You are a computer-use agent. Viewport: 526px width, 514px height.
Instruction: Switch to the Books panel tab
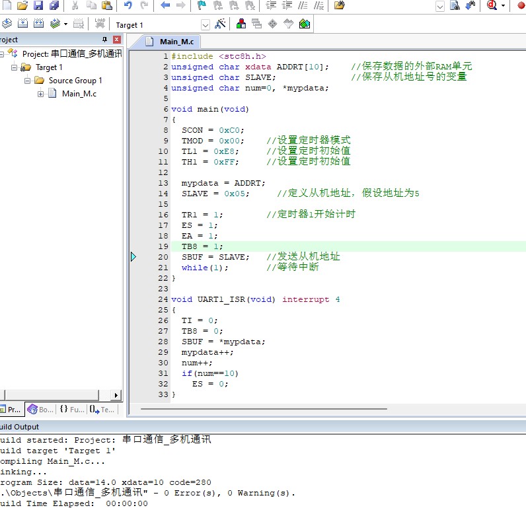point(40,409)
